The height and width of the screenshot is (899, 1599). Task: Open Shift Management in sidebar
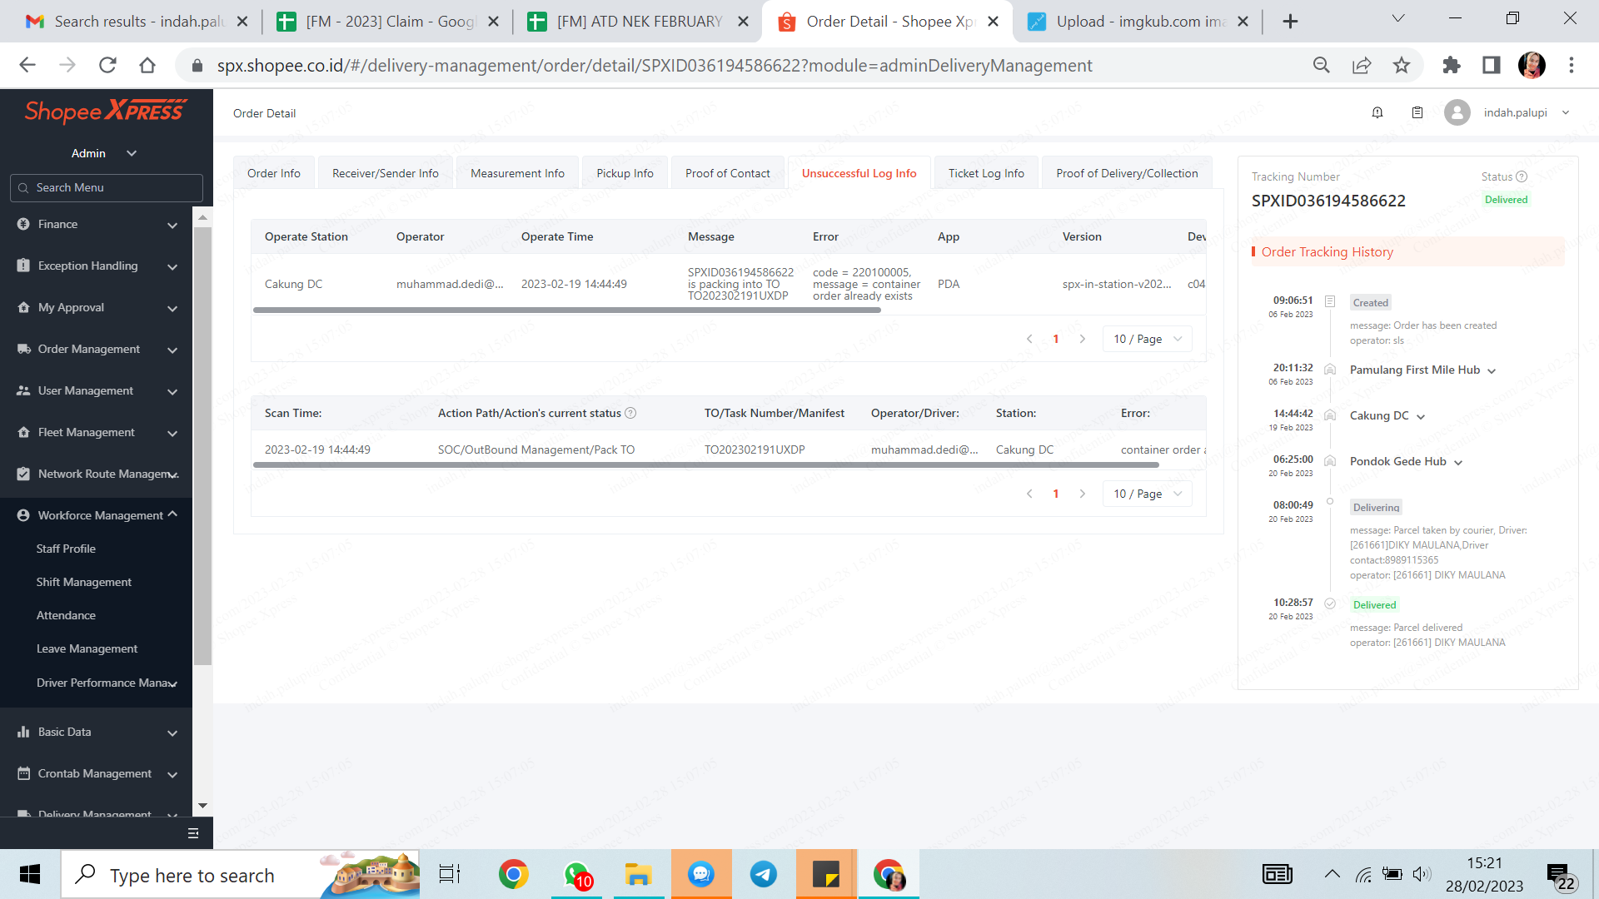coord(84,582)
